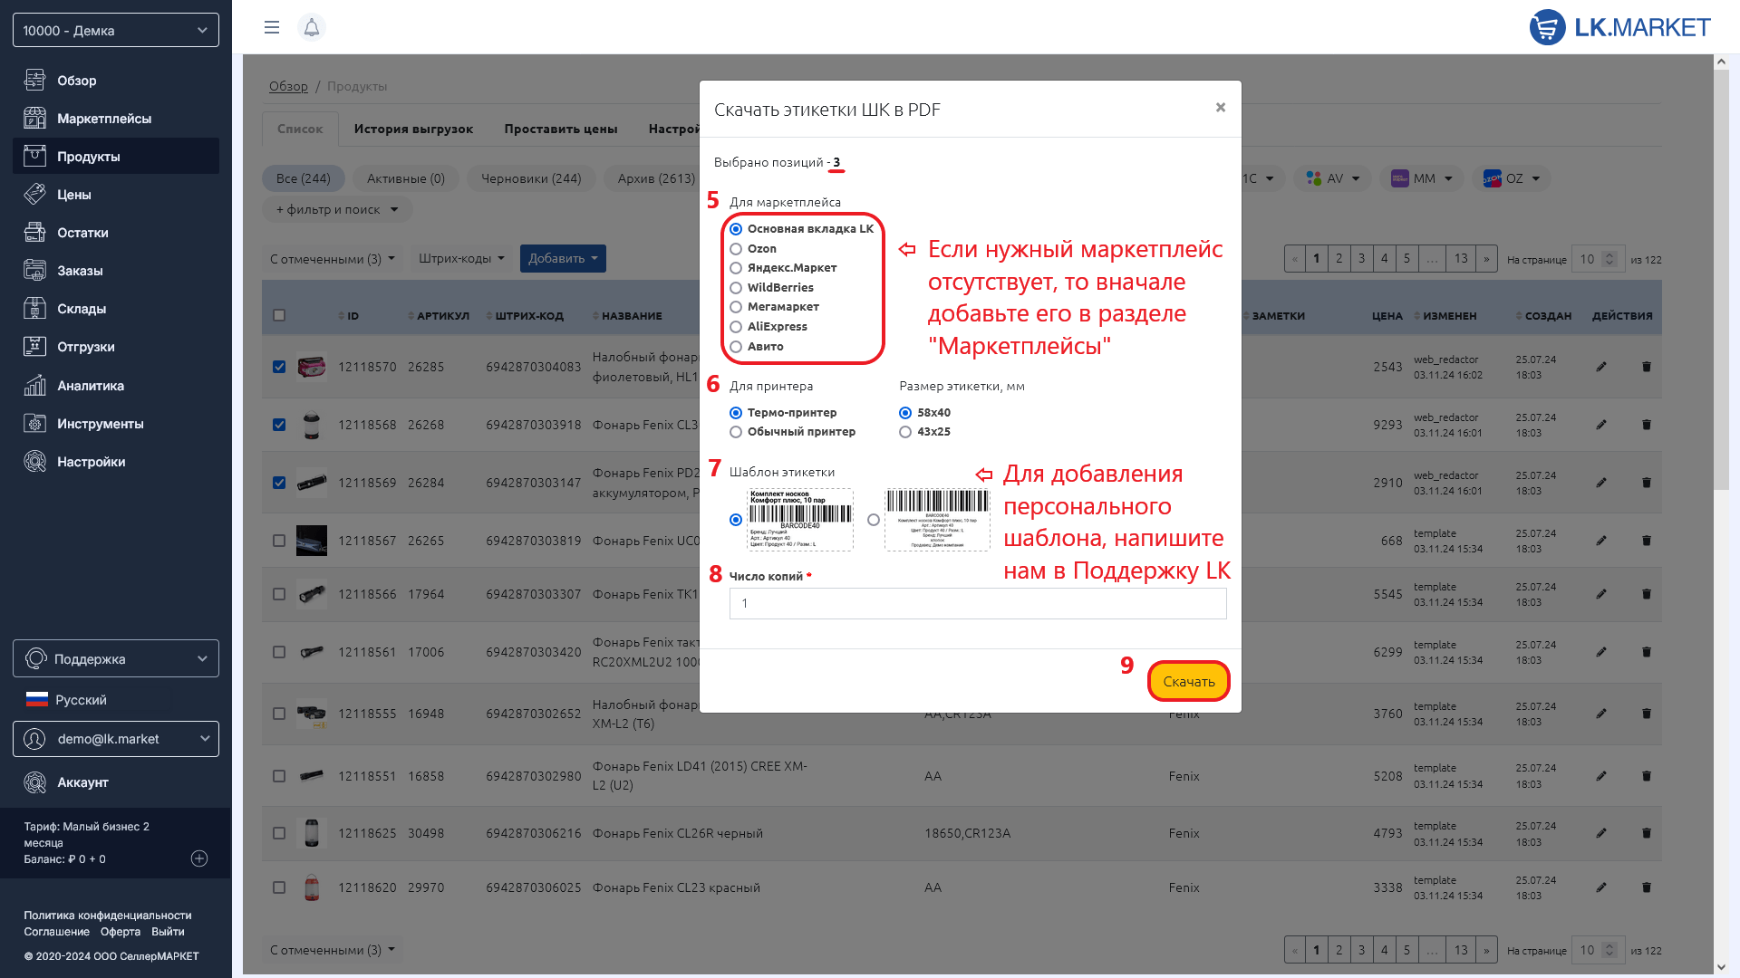The height and width of the screenshot is (978, 1740).
Task: Select Яндекс.Маркет radio option
Action: pos(736,268)
